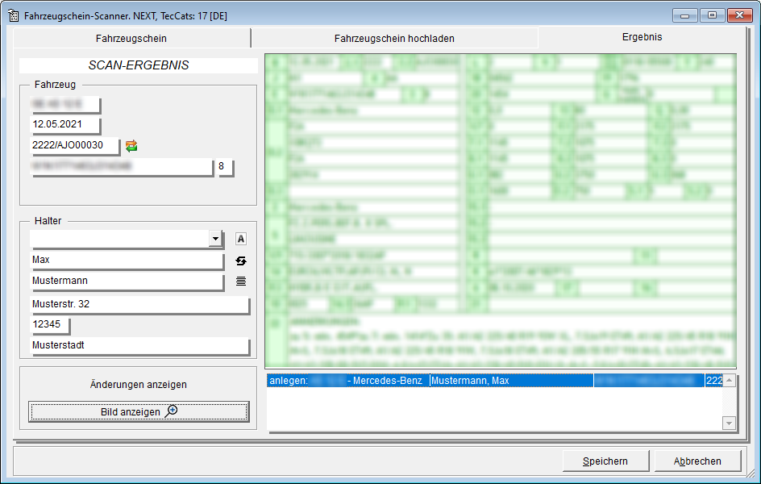Open the Halter selection dropdown
This screenshot has height=484, width=761.
point(214,238)
